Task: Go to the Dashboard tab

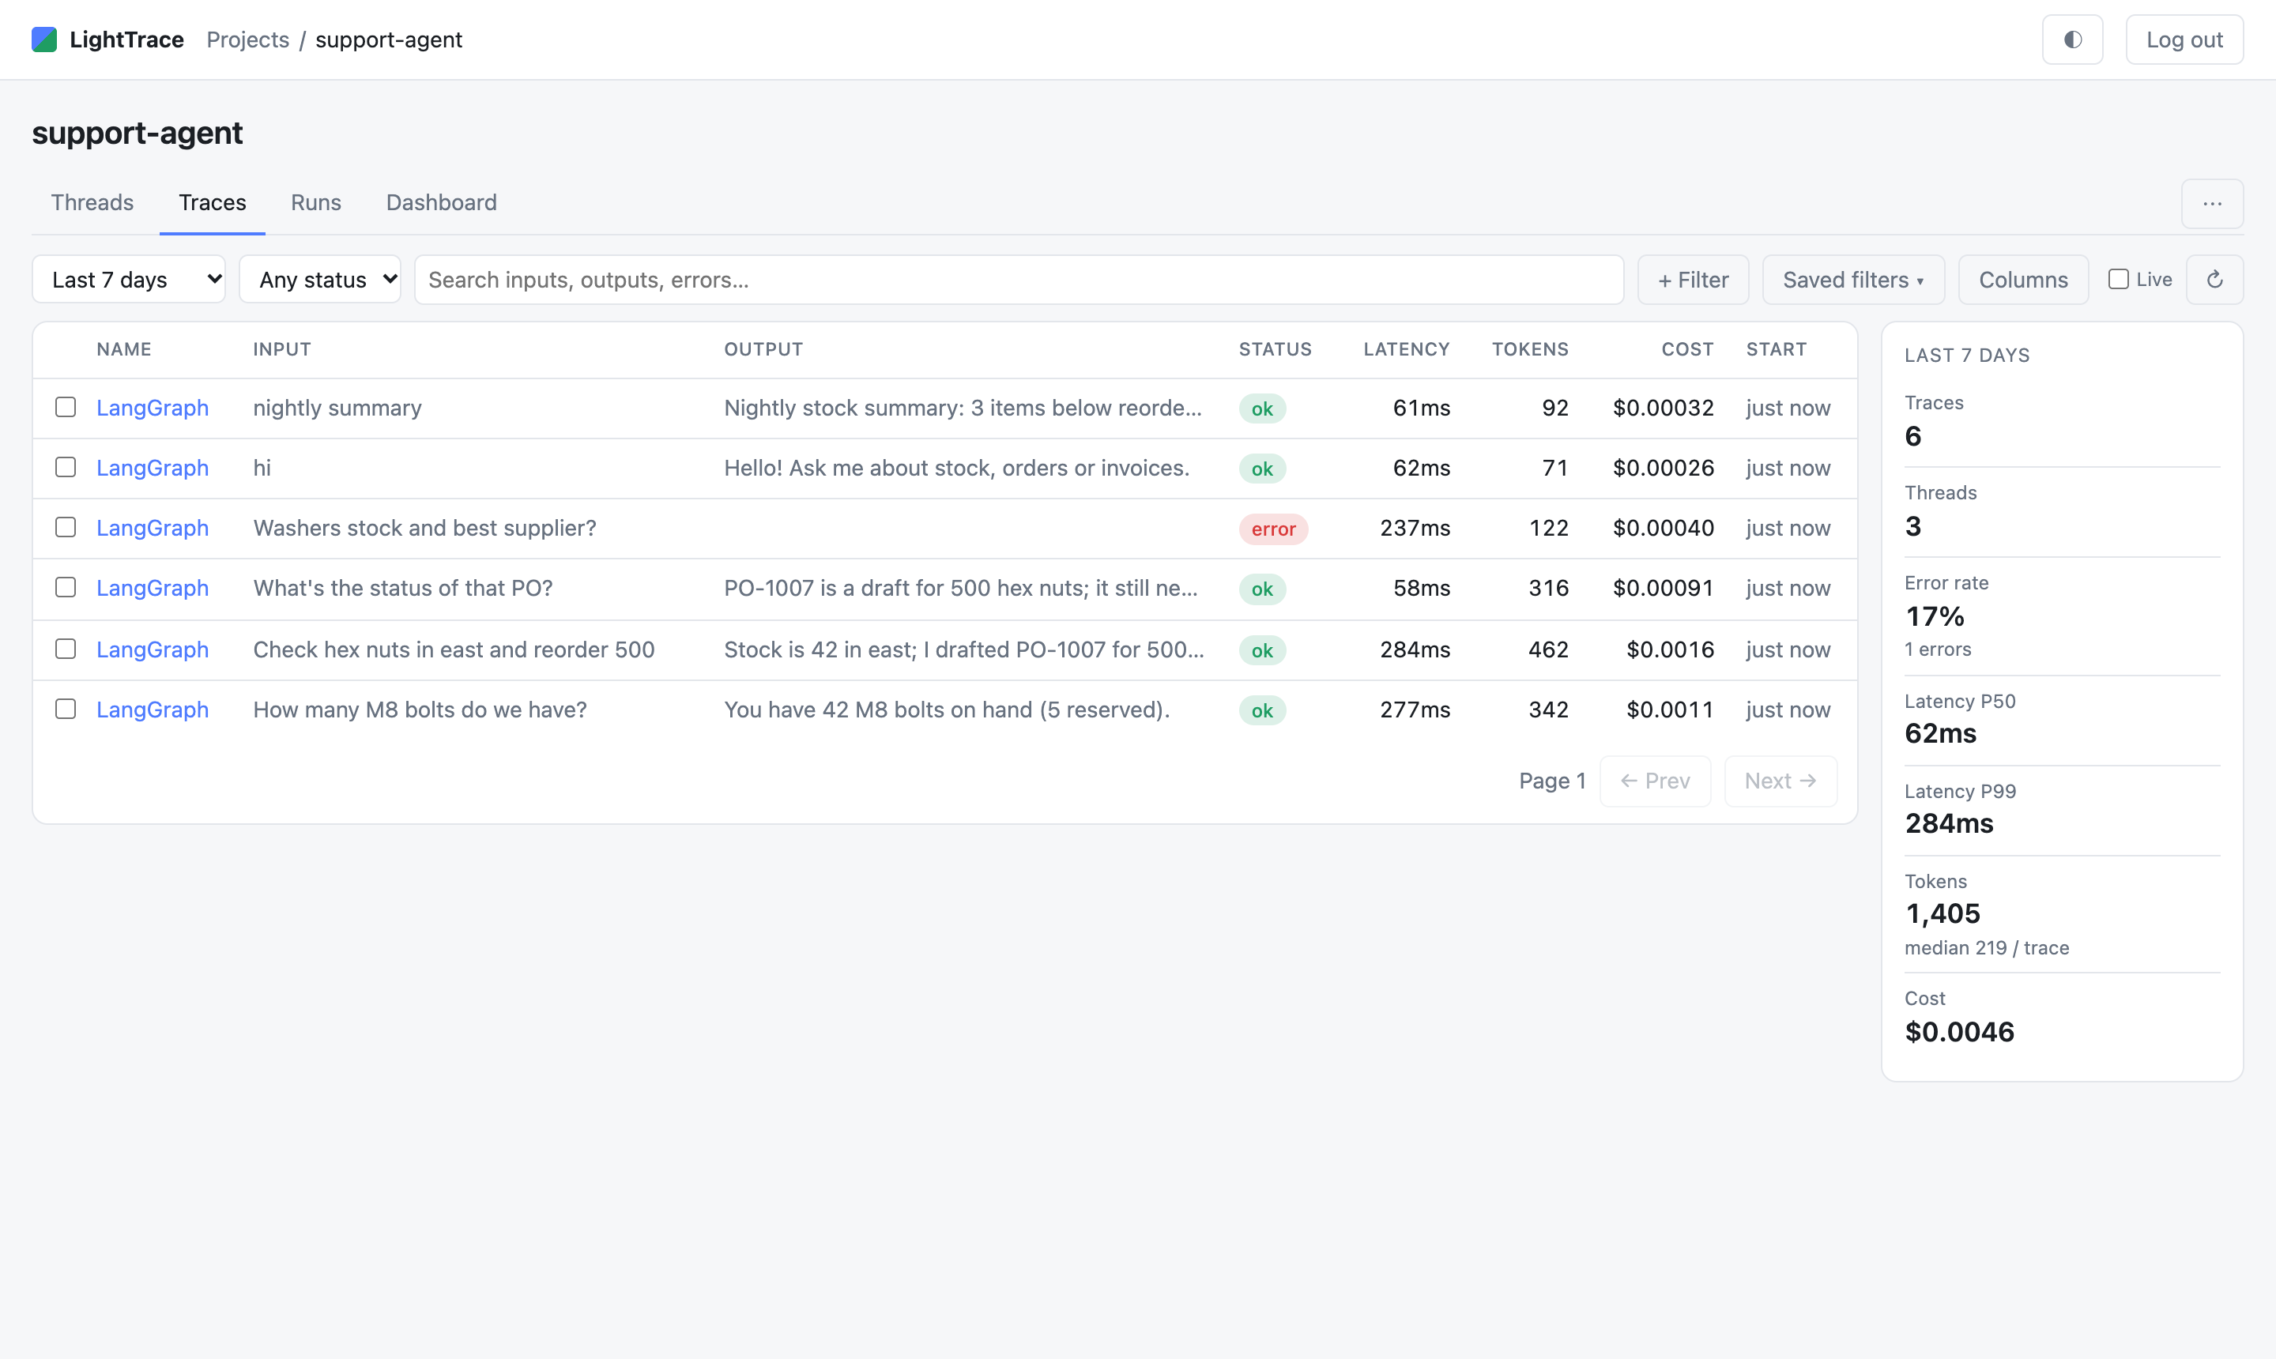Action: 442,202
